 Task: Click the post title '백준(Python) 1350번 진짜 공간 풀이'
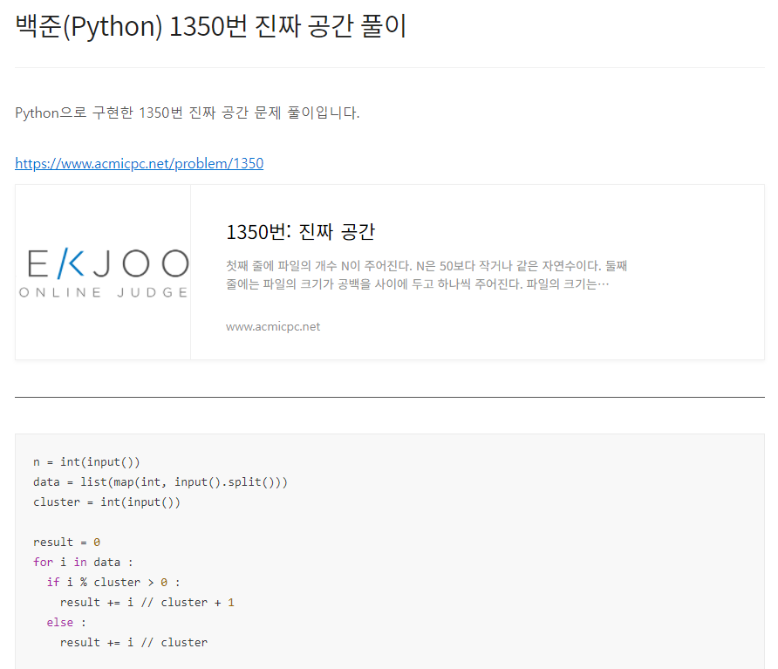(x=211, y=26)
